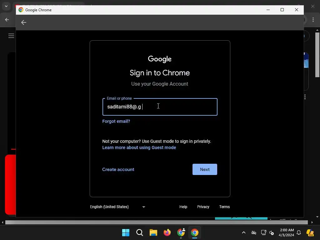This screenshot has width=320, height=240.
Task: Open Learn more about using Guest mode
Action: point(139,147)
